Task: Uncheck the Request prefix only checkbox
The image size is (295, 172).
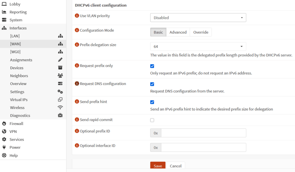Action: (x=152, y=66)
